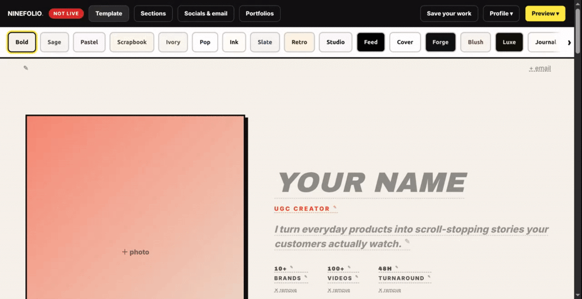Switch to the Template tab

[x=109, y=14]
